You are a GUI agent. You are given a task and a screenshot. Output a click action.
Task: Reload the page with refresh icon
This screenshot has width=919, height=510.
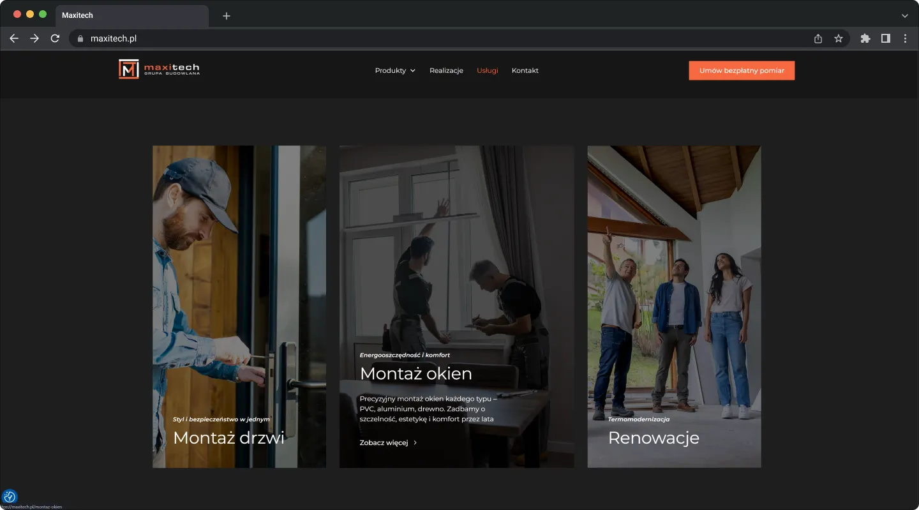pos(55,38)
